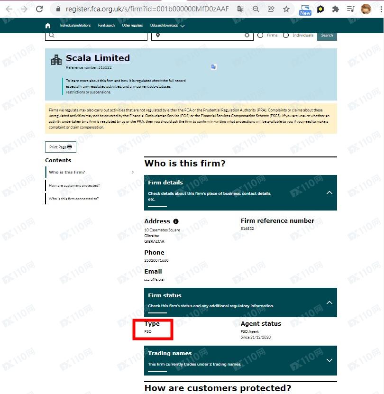Collapse Firm status section

tap(329, 302)
